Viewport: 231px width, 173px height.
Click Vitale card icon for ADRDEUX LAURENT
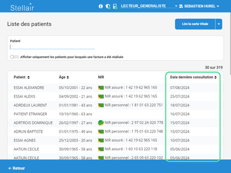click(101, 105)
